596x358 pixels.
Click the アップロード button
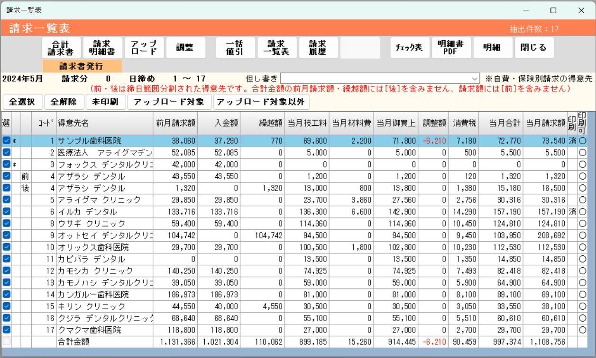144,47
